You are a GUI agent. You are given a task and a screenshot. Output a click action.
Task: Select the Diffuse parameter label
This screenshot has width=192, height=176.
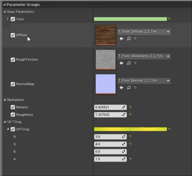click(x=22, y=35)
